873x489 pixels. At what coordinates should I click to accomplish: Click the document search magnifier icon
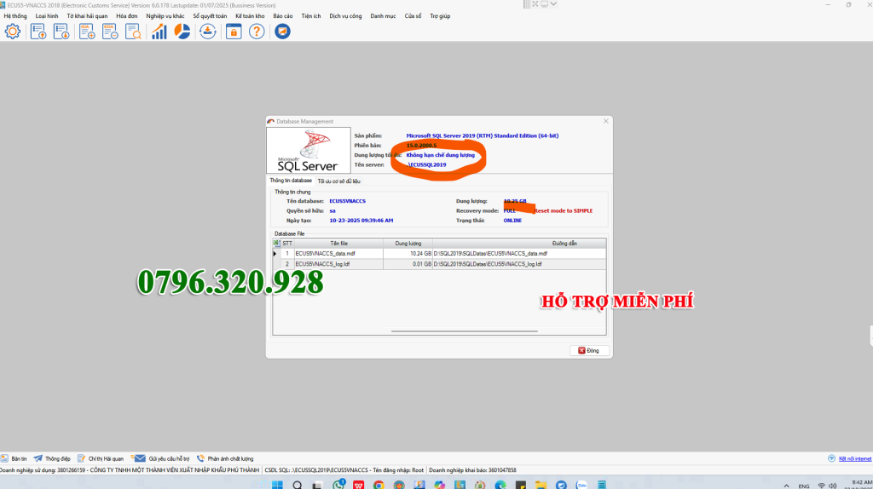(133, 32)
